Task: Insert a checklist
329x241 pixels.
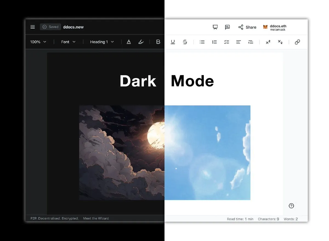Action: pyautogui.click(x=226, y=42)
